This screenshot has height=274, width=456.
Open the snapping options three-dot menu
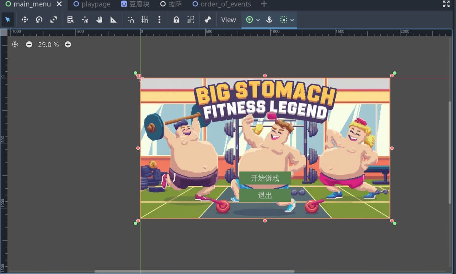[x=159, y=20]
